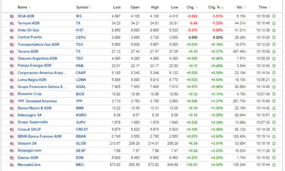This screenshot has width=285, height=171.
Task: Click the Last column header
Action: pyautogui.click(x=117, y=7)
